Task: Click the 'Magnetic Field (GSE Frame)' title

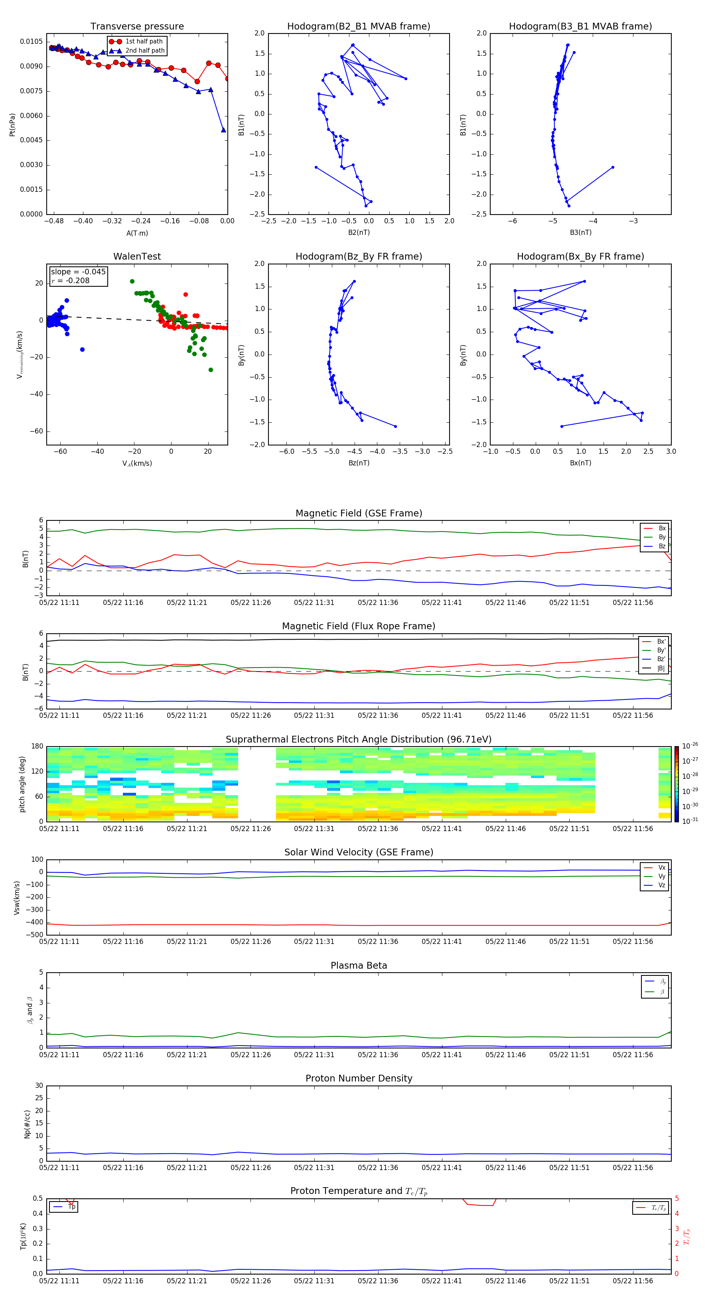Action: coord(359,513)
